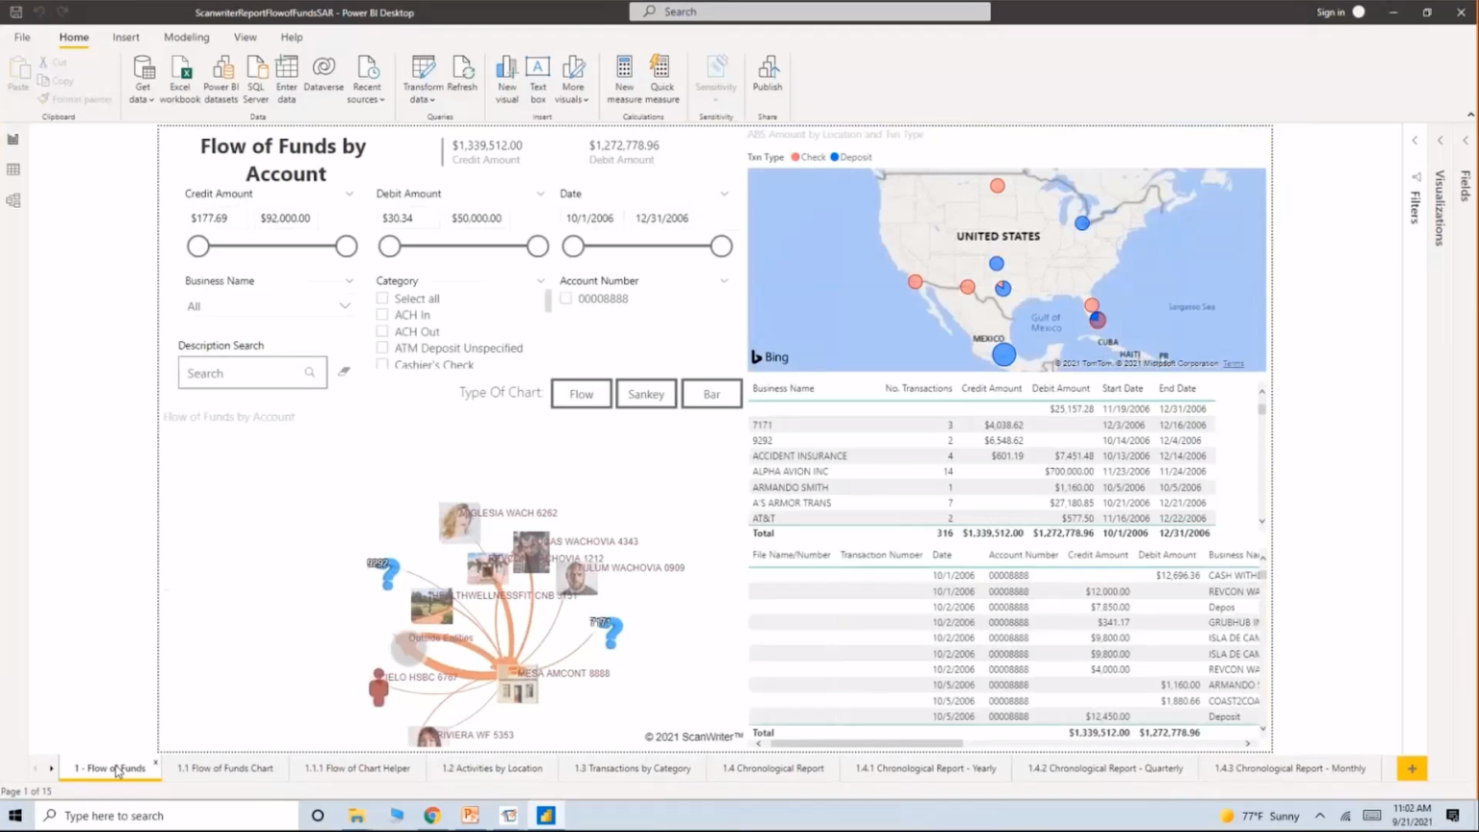The height and width of the screenshot is (832, 1479).
Task: Select the Sankey chart type button
Action: (x=646, y=394)
